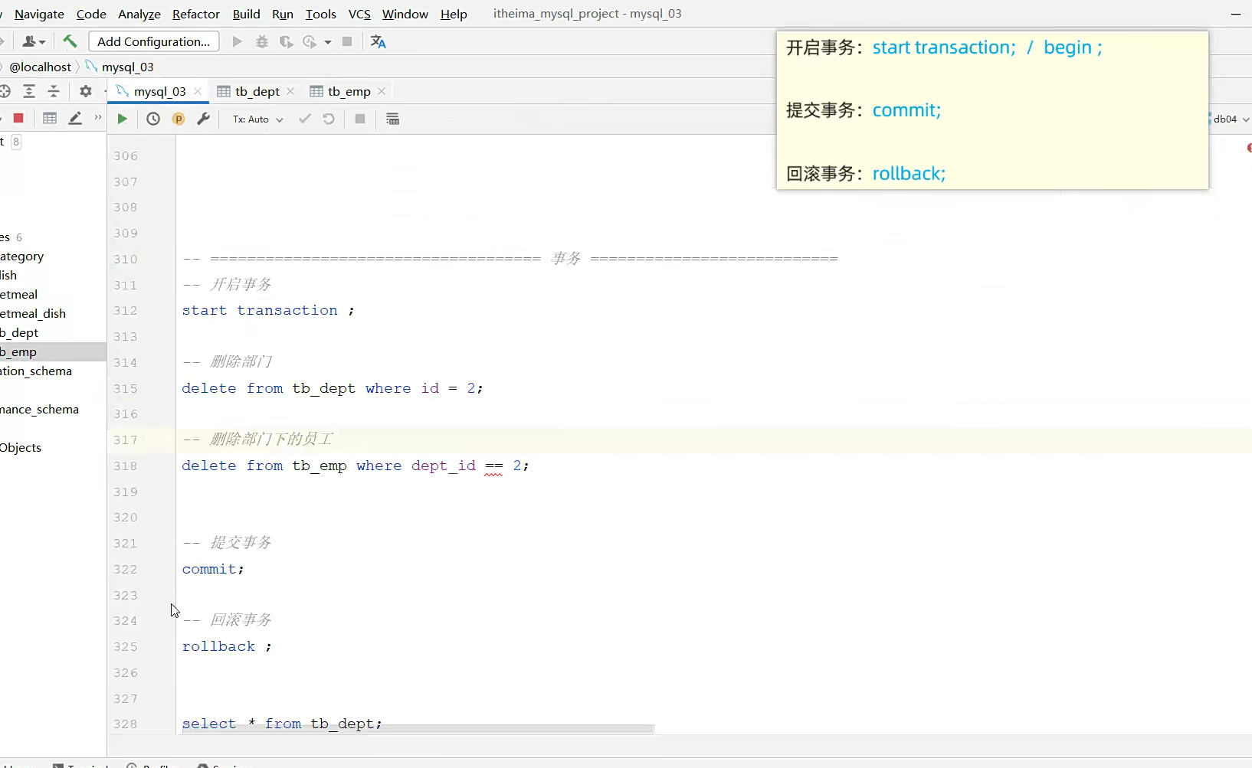Open the Tools menu
This screenshot has height=768, width=1252.
pos(321,14)
